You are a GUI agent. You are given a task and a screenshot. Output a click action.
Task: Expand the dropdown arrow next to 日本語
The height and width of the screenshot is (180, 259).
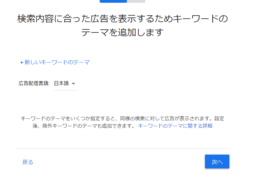coord(74,84)
